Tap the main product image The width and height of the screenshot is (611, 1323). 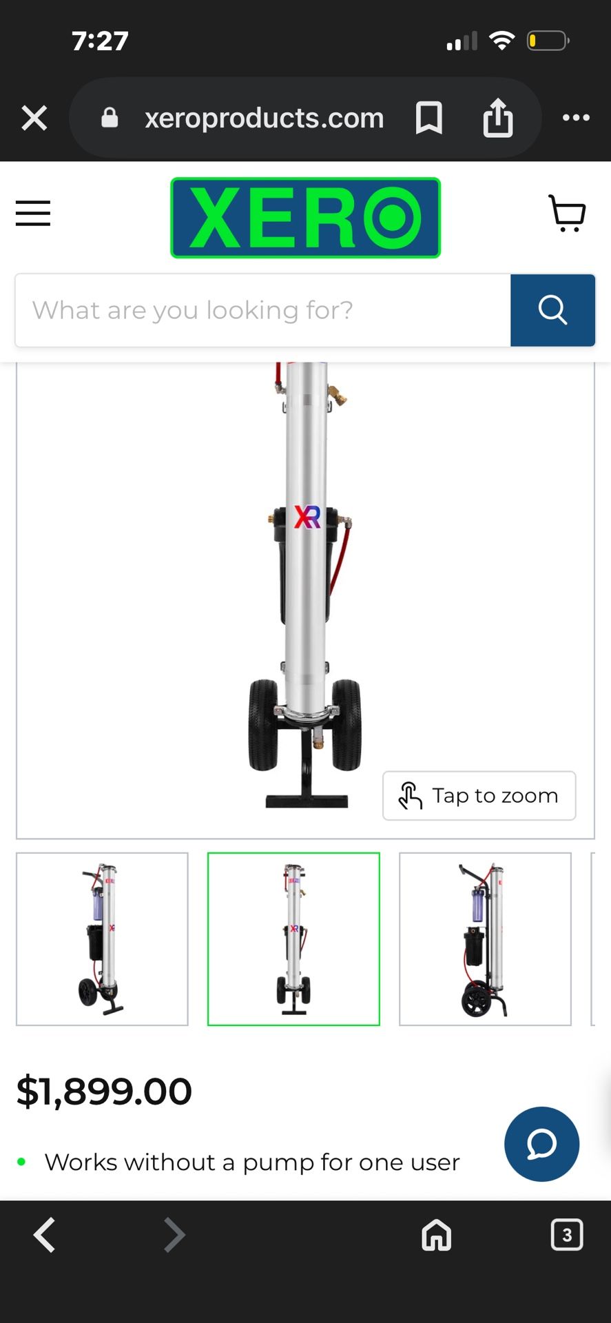coord(305,586)
